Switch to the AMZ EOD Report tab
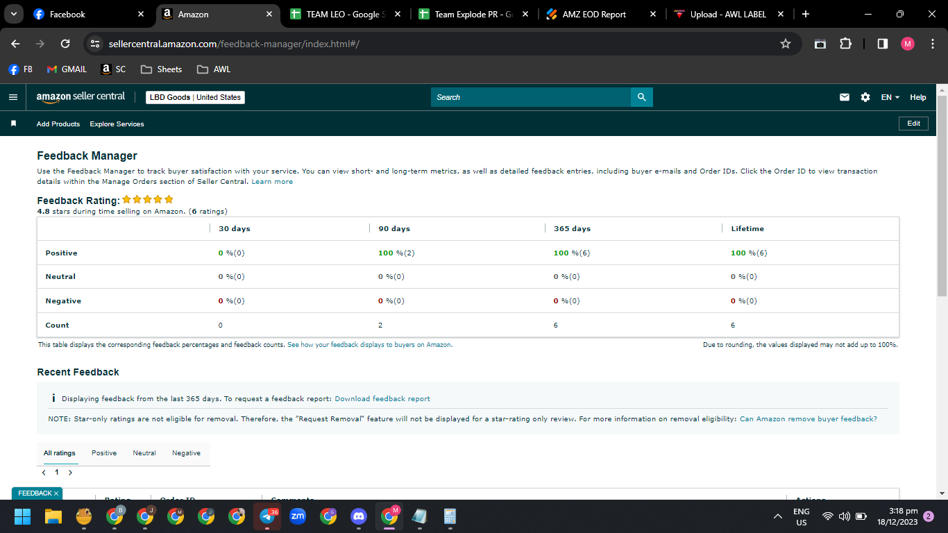 (600, 14)
